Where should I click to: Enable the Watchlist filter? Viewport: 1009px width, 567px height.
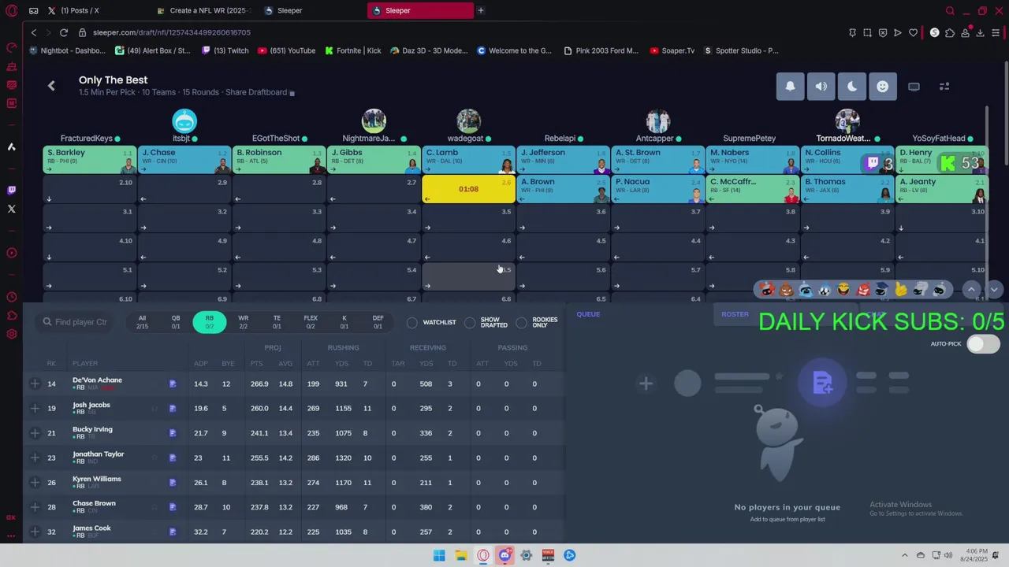(432, 323)
